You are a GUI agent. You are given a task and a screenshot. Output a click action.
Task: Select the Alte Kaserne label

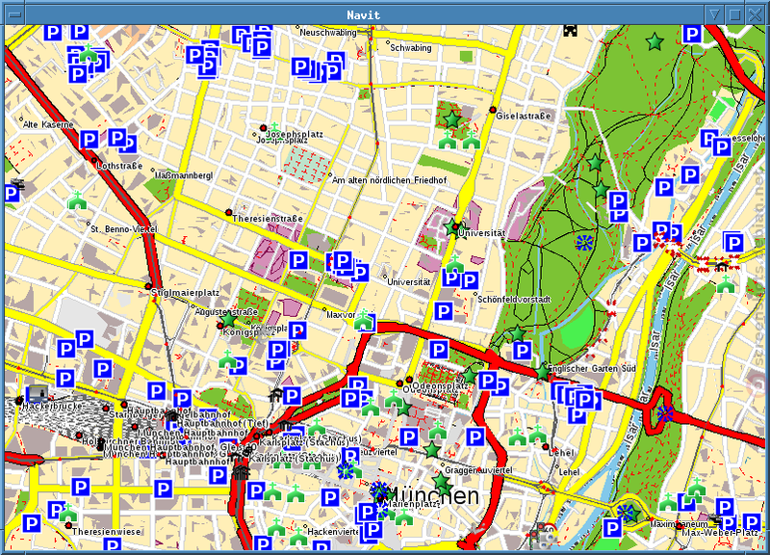point(48,124)
